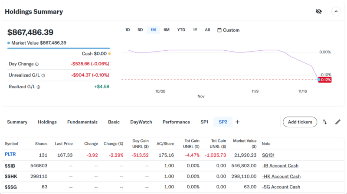Open Custom date range calendar

click(228, 30)
